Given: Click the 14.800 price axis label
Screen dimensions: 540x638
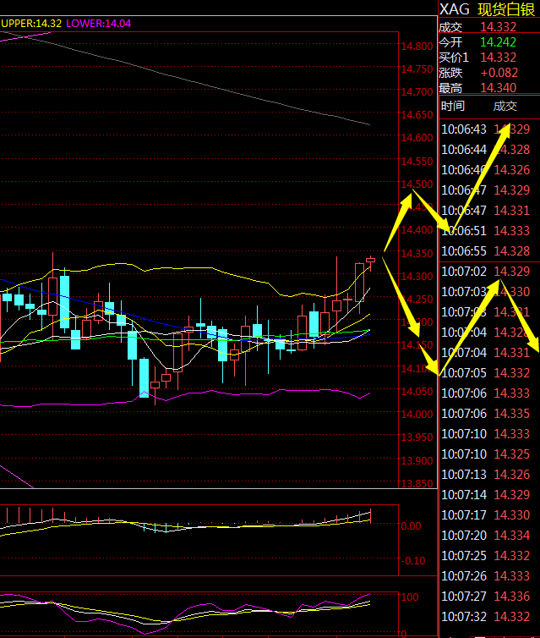Looking at the screenshot, I should coord(417,47).
